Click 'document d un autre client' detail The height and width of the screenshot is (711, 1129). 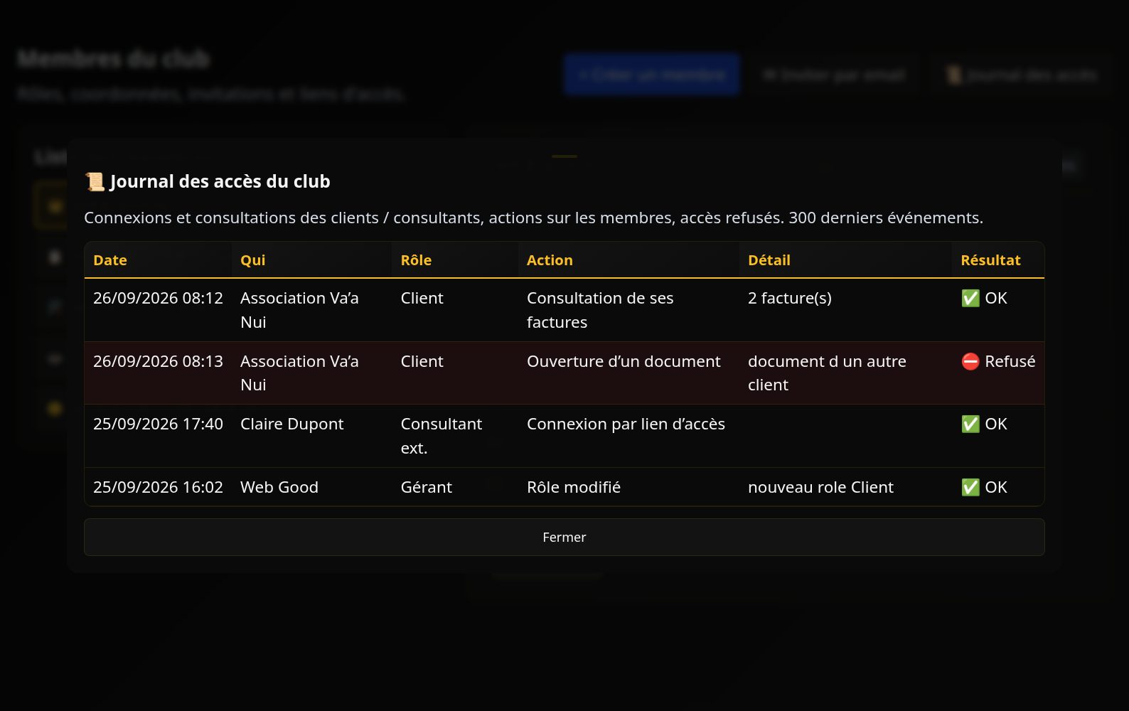pyautogui.click(x=827, y=373)
